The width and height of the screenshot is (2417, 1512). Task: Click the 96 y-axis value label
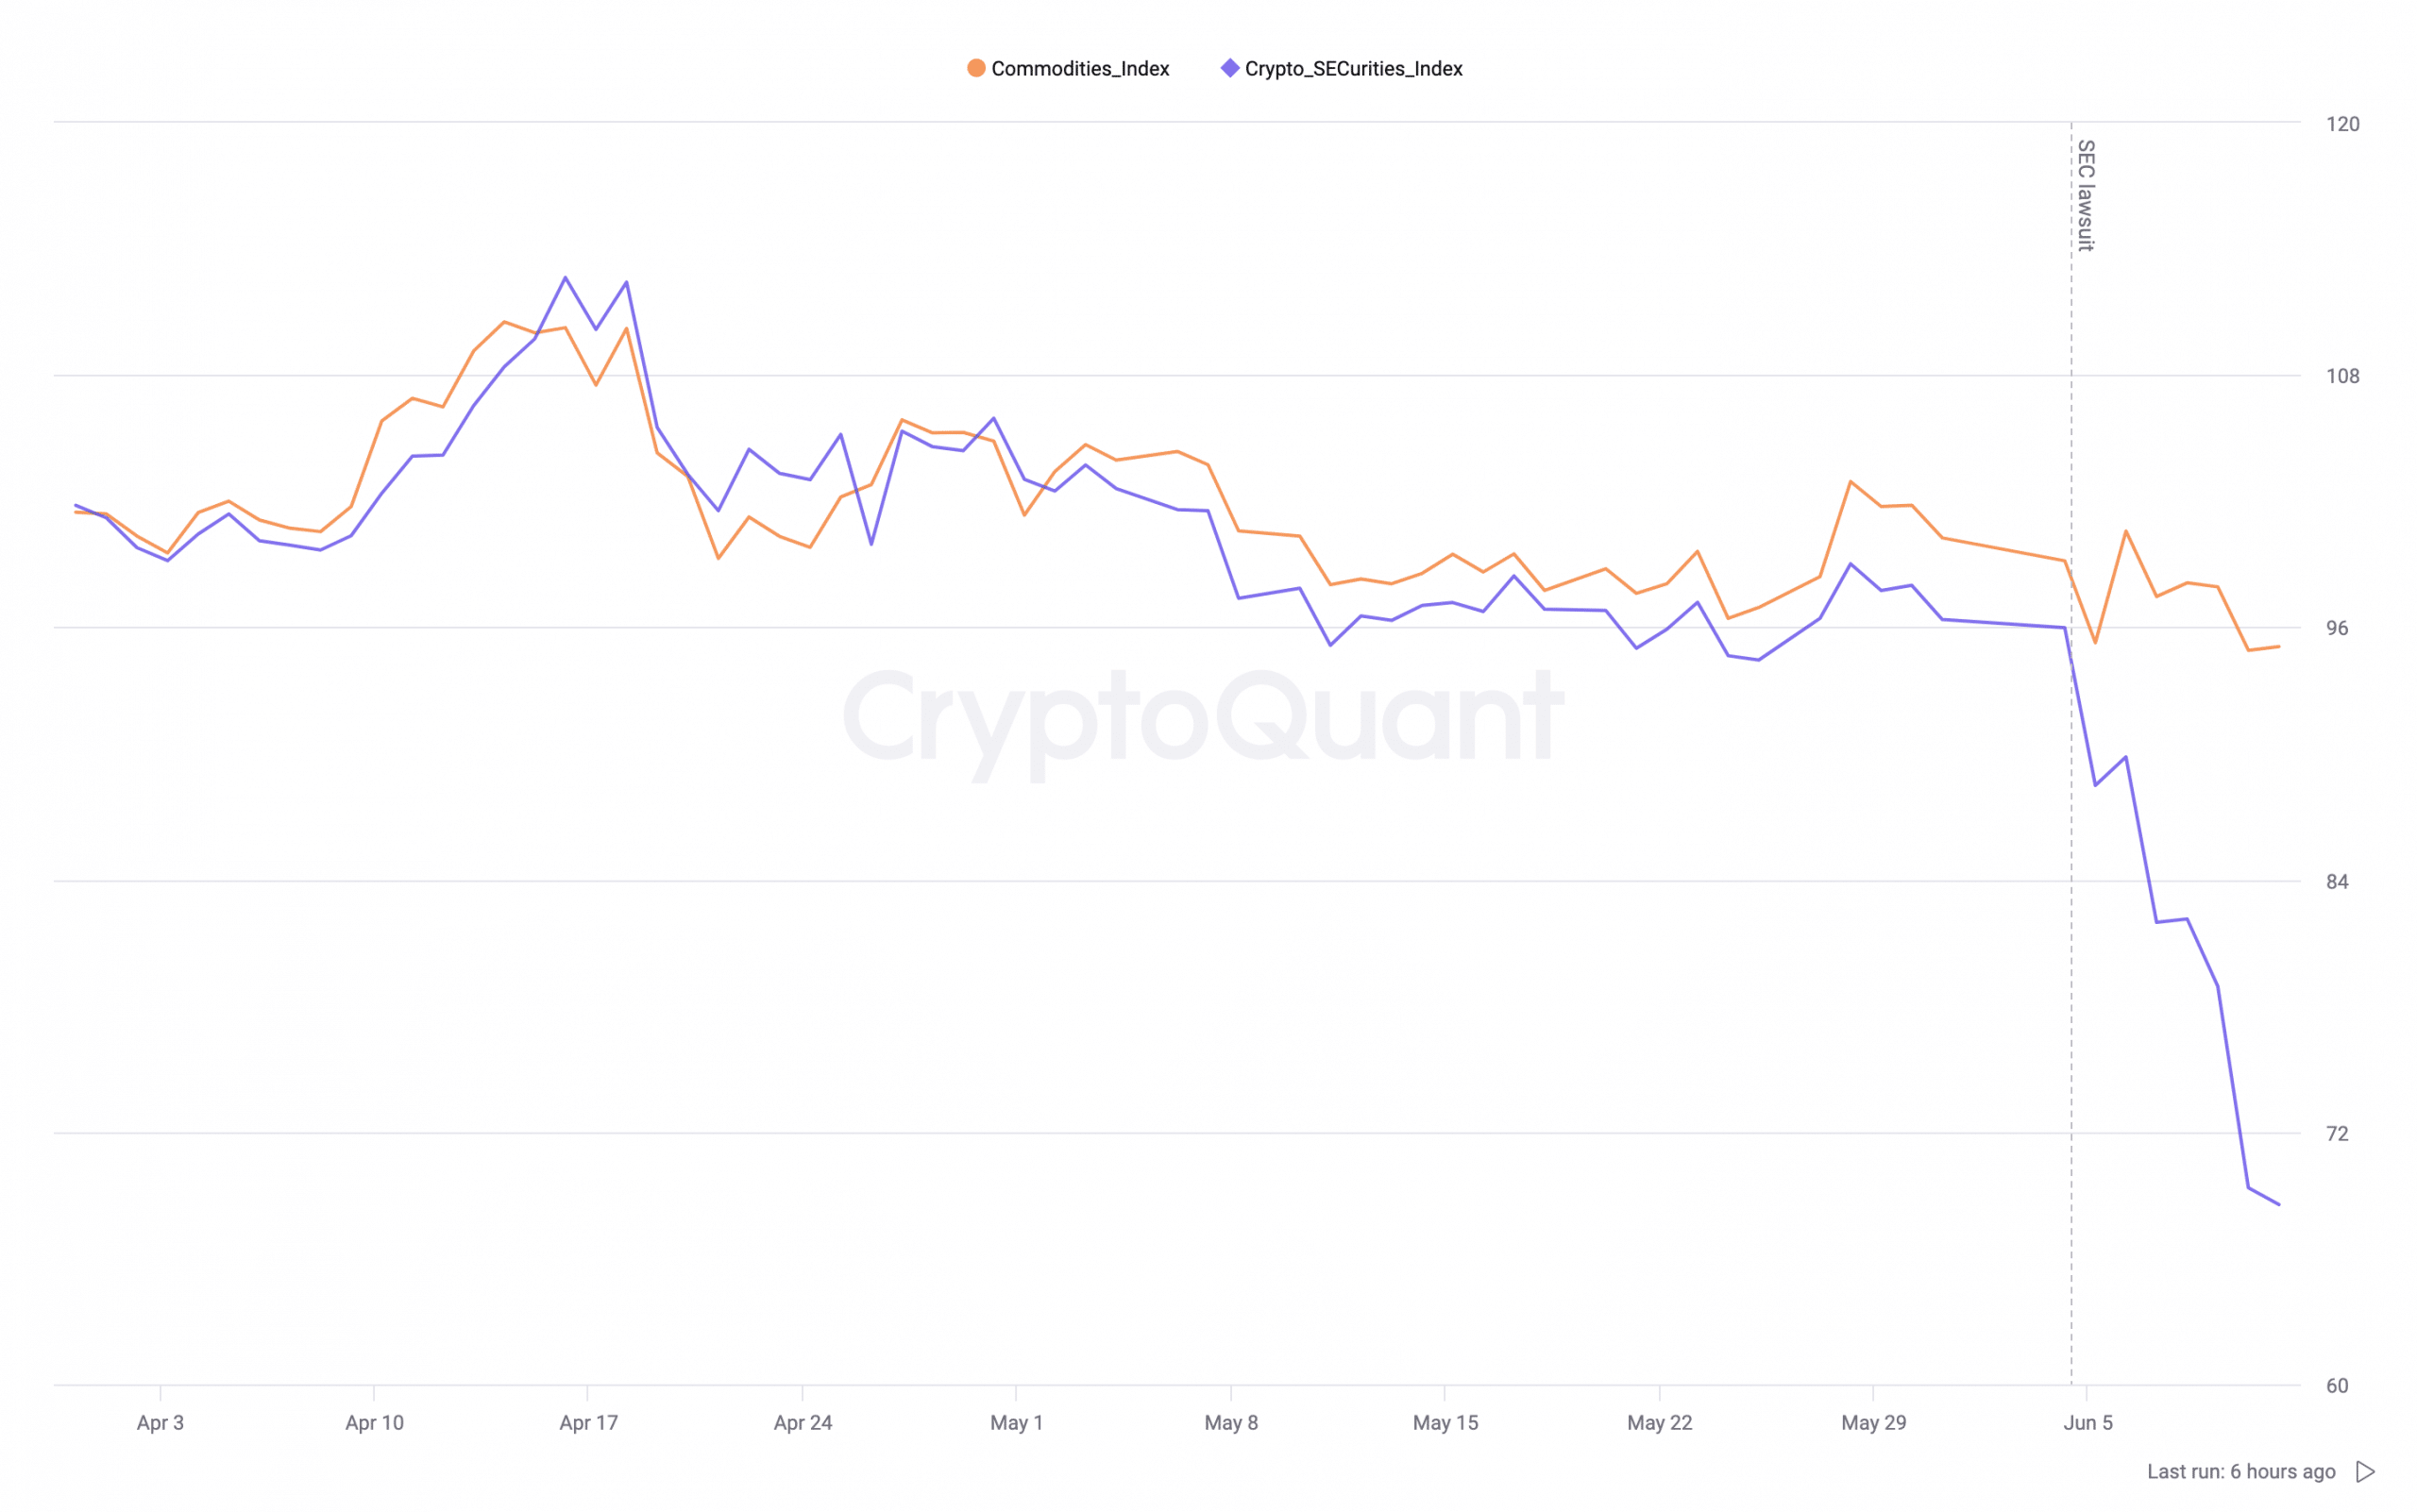point(2336,628)
